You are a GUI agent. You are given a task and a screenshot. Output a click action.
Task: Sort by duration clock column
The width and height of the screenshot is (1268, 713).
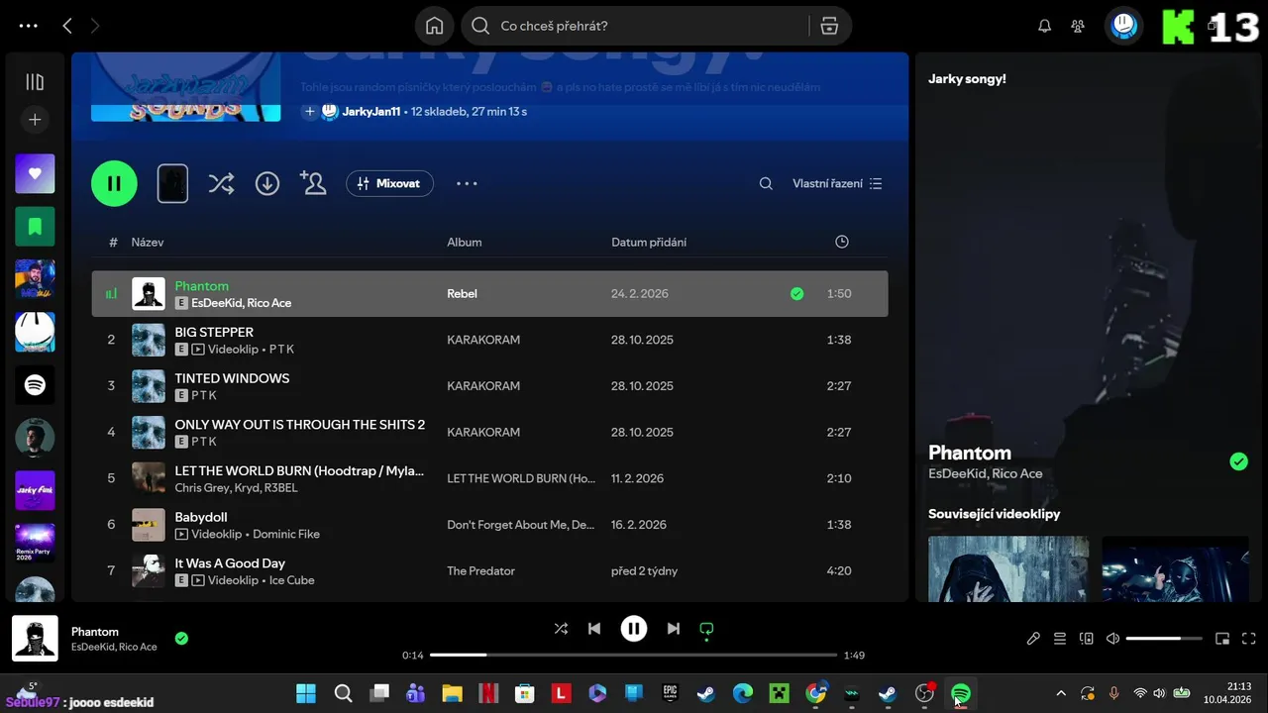[x=842, y=242]
